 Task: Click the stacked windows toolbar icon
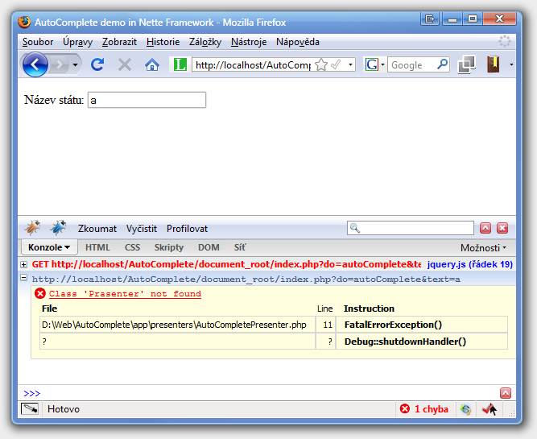pyautogui.click(x=466, y=64)
